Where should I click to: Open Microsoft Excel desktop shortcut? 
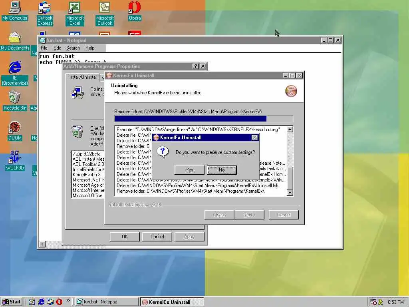click(75, 14)
